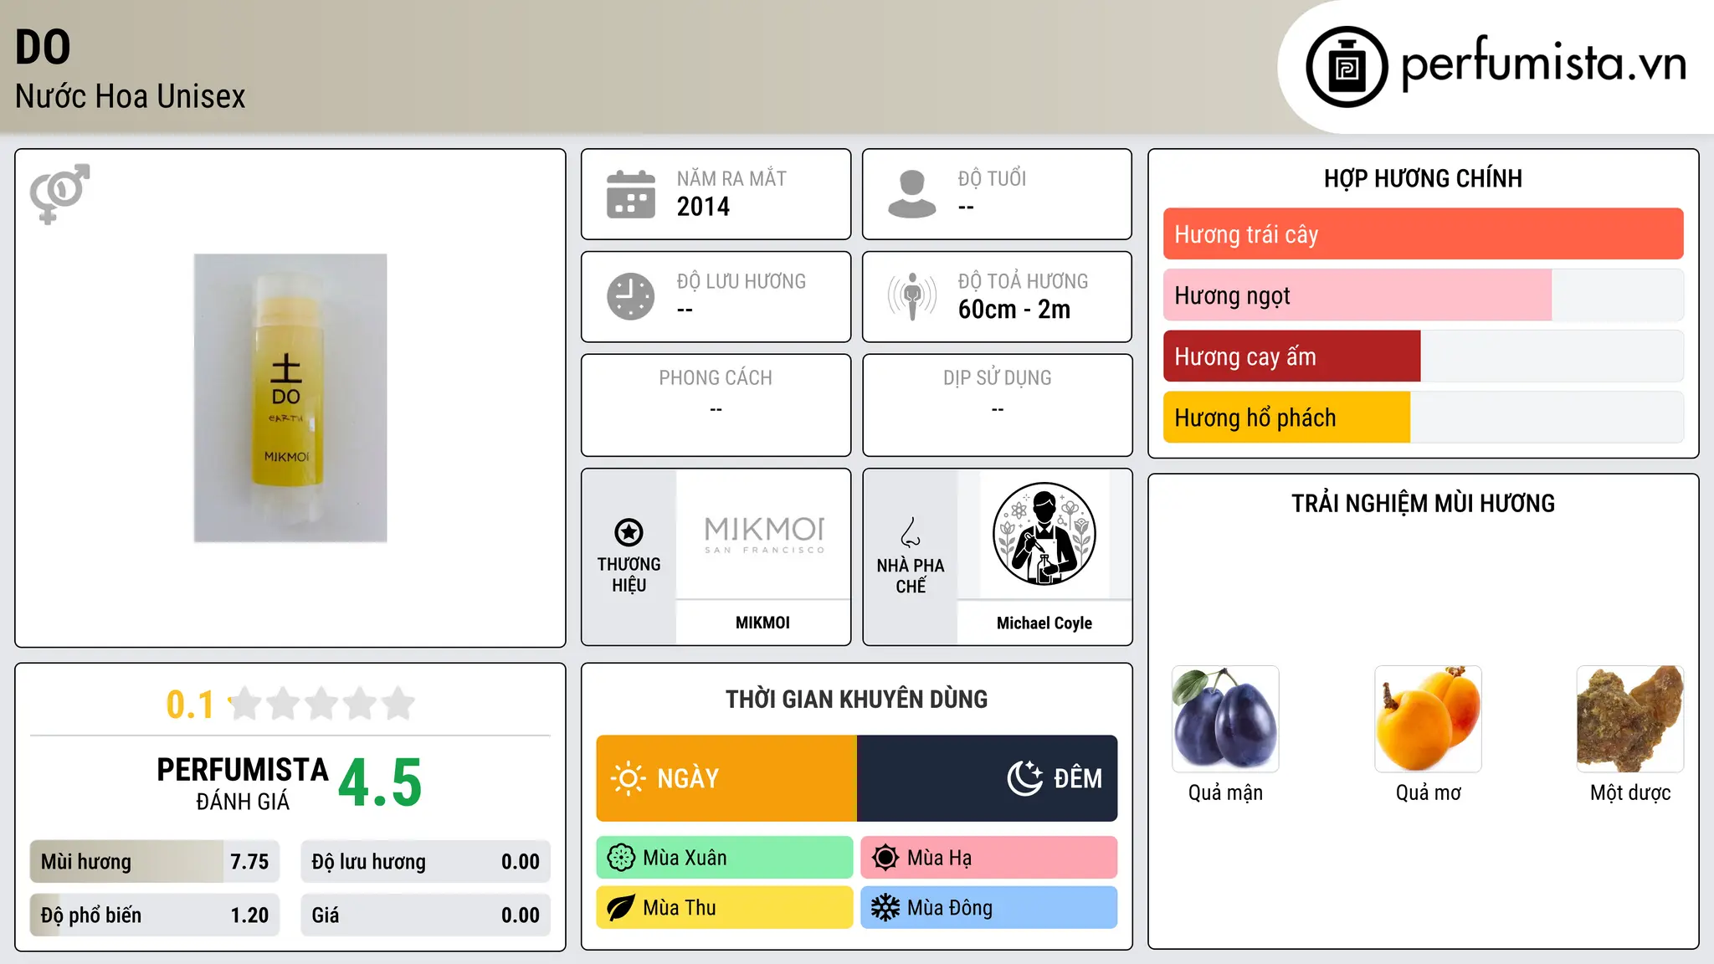The width and height of the screenshot is (1714, 964).
Task: Click the perfumer illustration of Michael Coyle
Action: (x=1044, y=534)
